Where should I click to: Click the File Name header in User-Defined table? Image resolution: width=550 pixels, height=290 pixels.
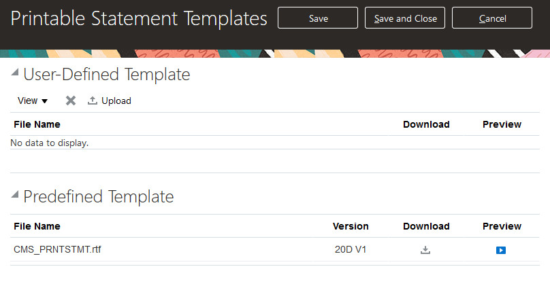pos(37,124)
